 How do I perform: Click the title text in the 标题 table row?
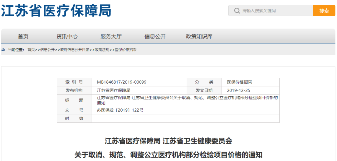tap(188, 100)
